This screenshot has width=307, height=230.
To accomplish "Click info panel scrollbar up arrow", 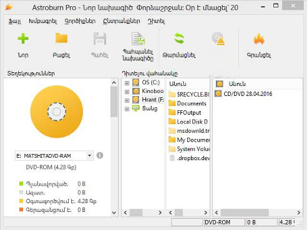I will (x=114, y=82).
